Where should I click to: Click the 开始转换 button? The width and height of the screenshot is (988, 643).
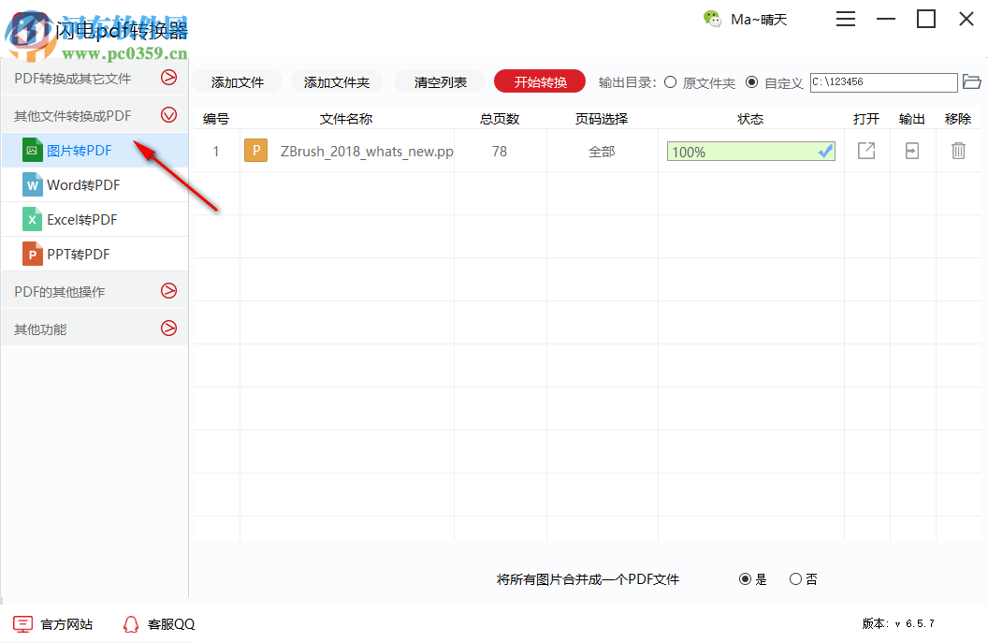[539, 81]
